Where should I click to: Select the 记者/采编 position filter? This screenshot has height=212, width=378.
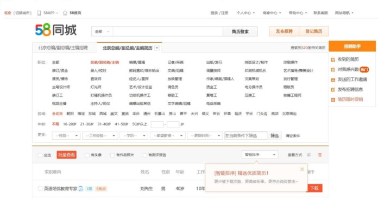175,62
